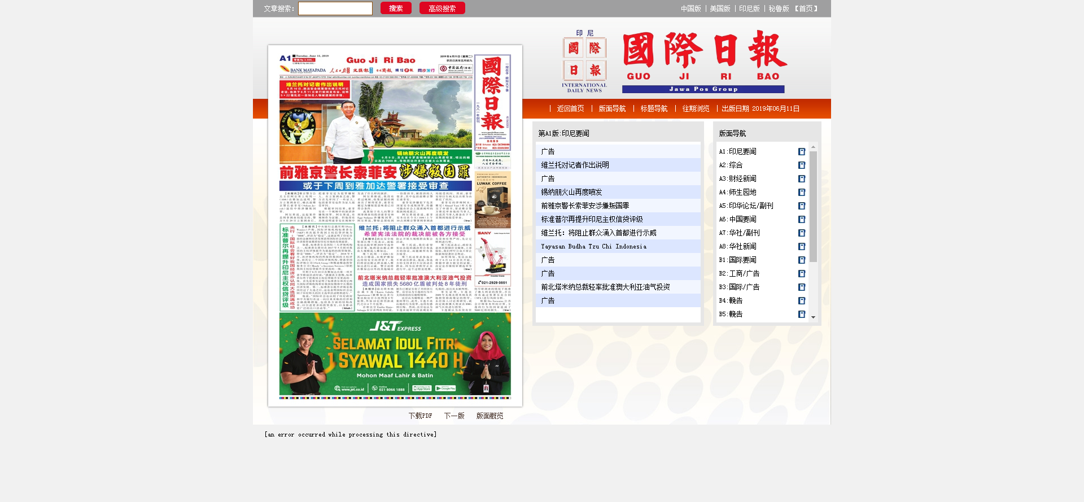
Task: Open page A1:印尼要闻 in 版面导航
Action: [x=737, y=151]
